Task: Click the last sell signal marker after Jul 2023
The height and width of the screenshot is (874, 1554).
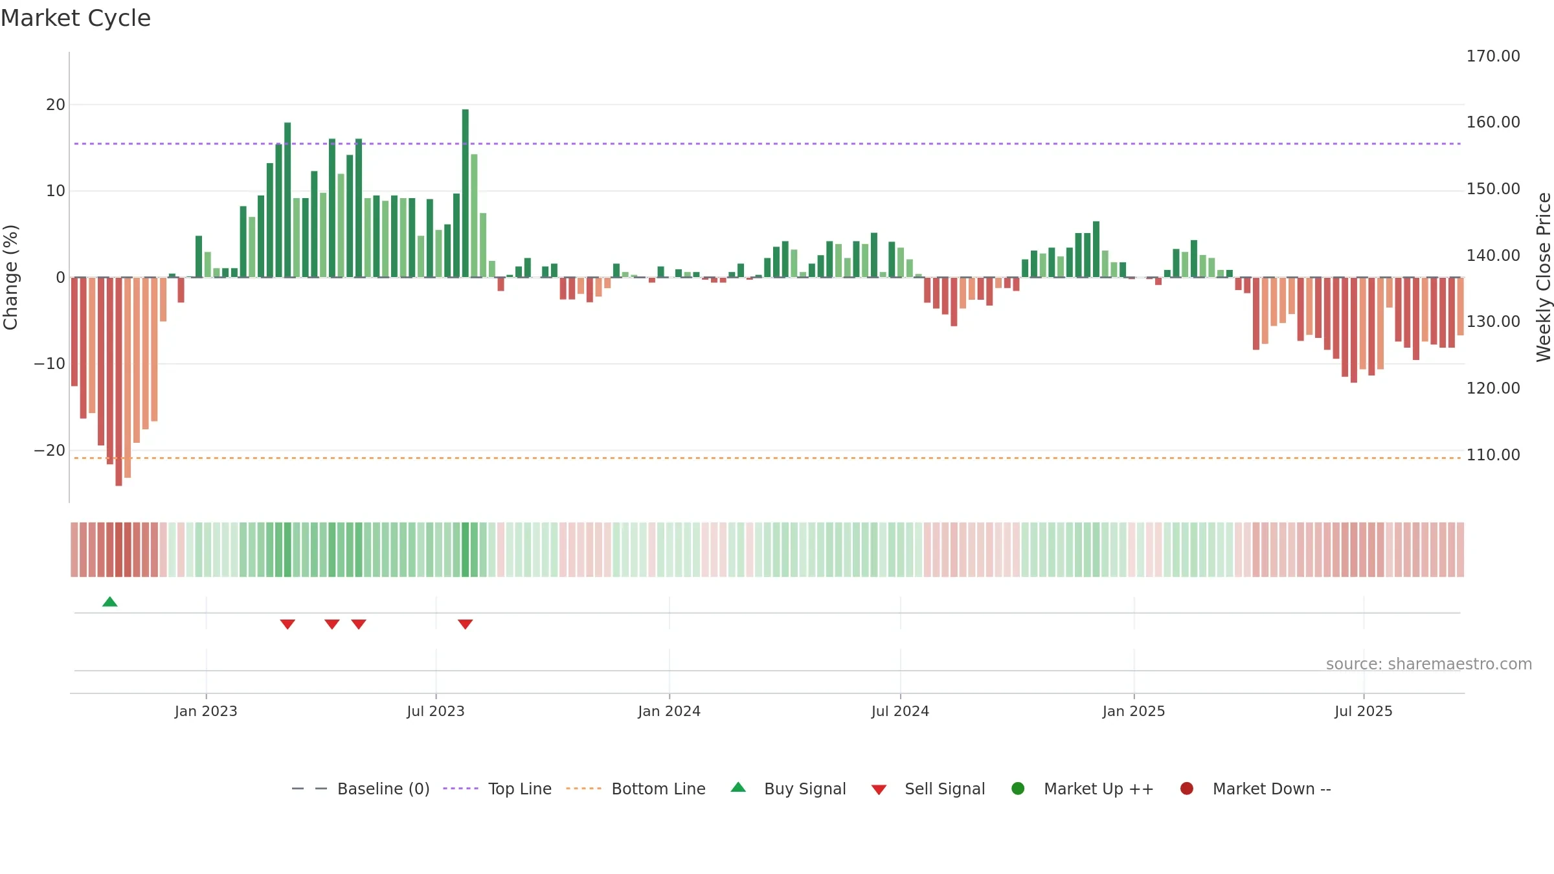Action: (466, 624)
